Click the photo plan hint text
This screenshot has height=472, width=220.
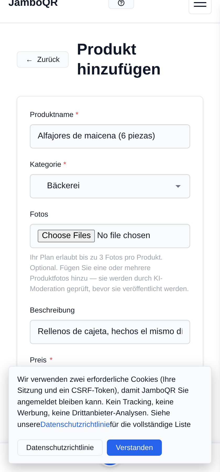pos(109,273)
